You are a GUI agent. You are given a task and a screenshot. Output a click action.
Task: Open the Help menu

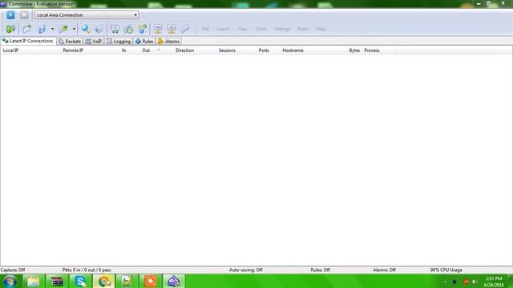pyautogui.click(x=321, y=29)
